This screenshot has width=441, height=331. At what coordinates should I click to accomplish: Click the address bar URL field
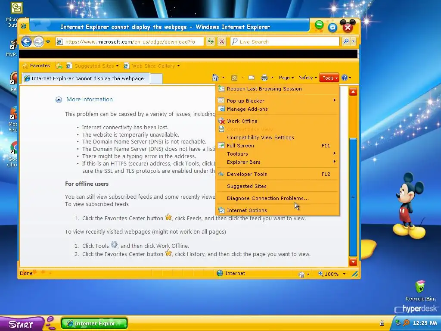130,42
